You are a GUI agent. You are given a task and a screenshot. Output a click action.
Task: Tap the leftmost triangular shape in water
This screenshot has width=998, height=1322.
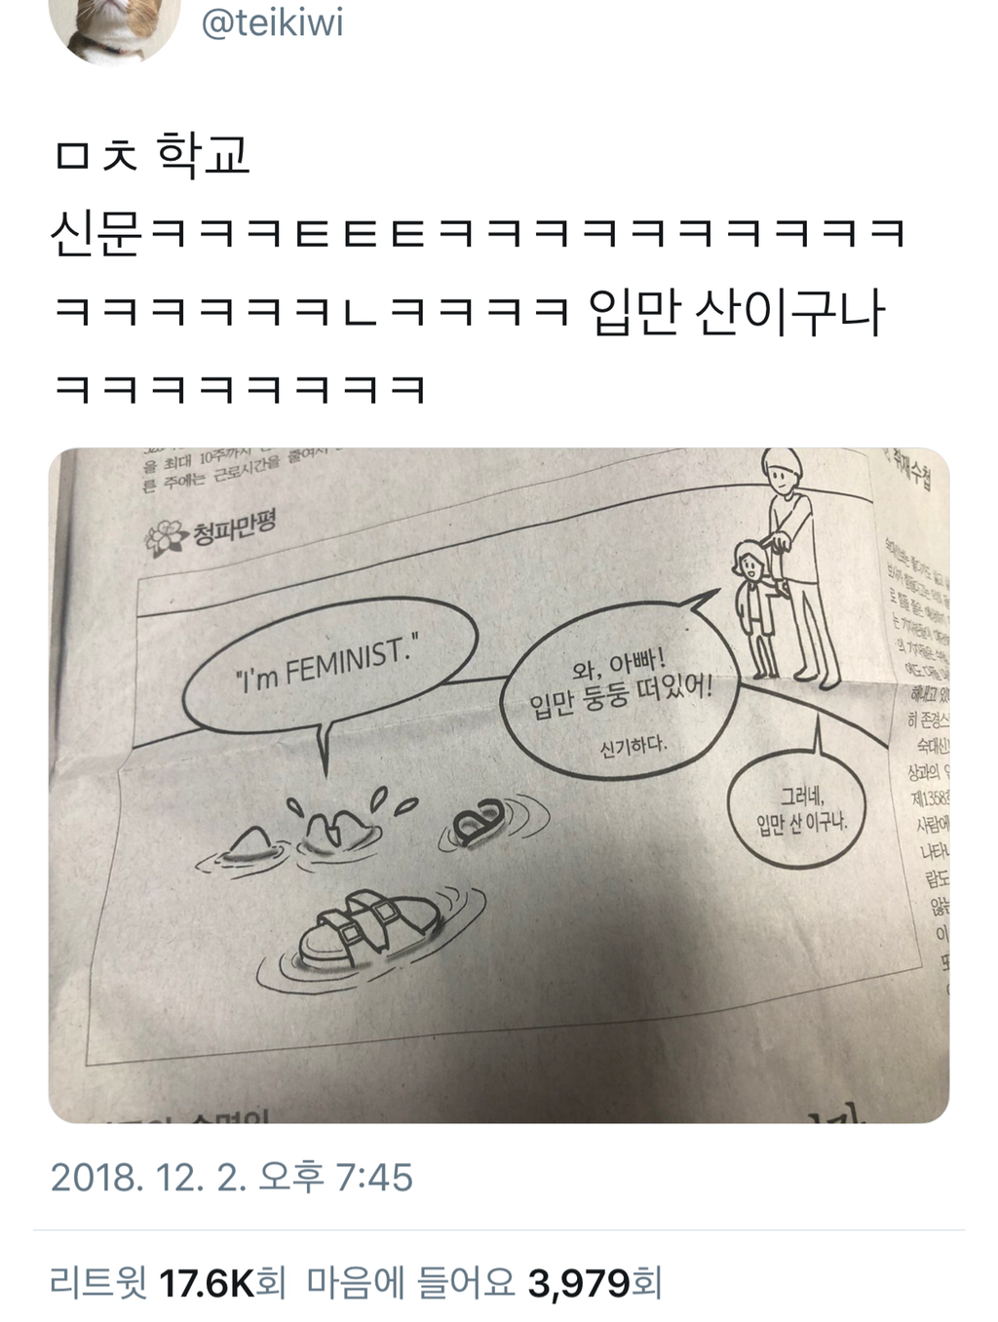tap(252, 842)
